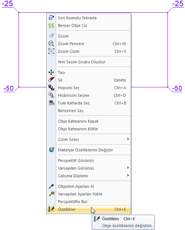Viewport: 185px width, 230px height.
Task: Expand the Çizim Sırası submenu arrow
Action: tap(128, 139)
